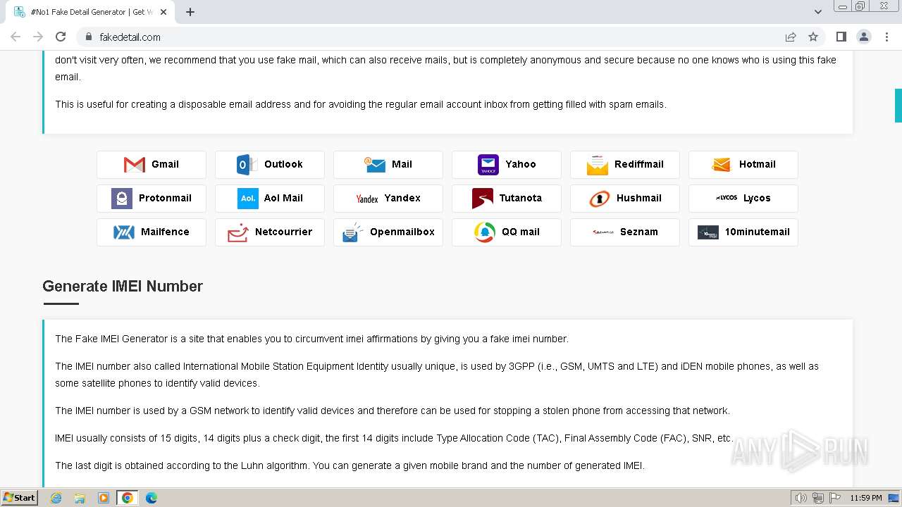Viewport: 902px width, 507px height.
Task: Open the Lycos mail generator
Action: point(743,198)
